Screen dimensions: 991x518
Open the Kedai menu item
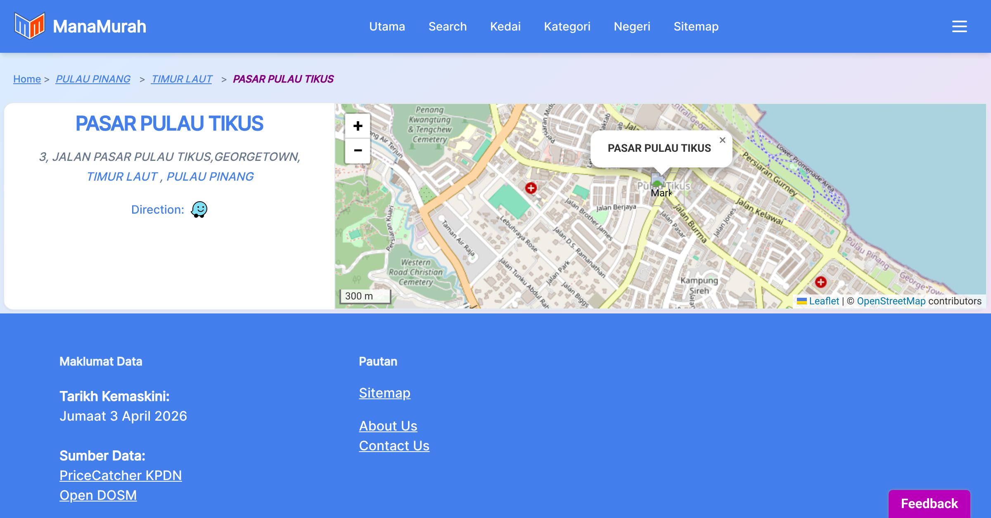(505, 26)
